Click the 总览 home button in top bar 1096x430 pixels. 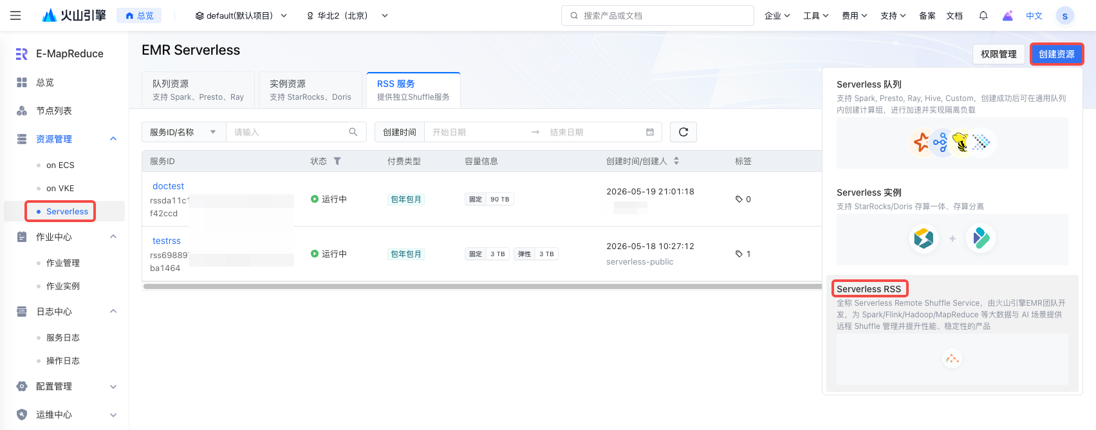tap(139, 15)
